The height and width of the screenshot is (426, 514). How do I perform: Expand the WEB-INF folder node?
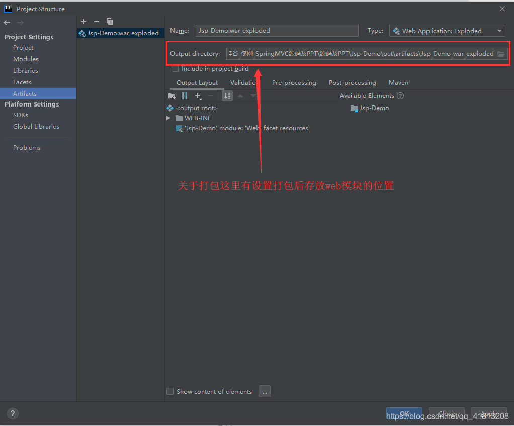coord(168,118)
